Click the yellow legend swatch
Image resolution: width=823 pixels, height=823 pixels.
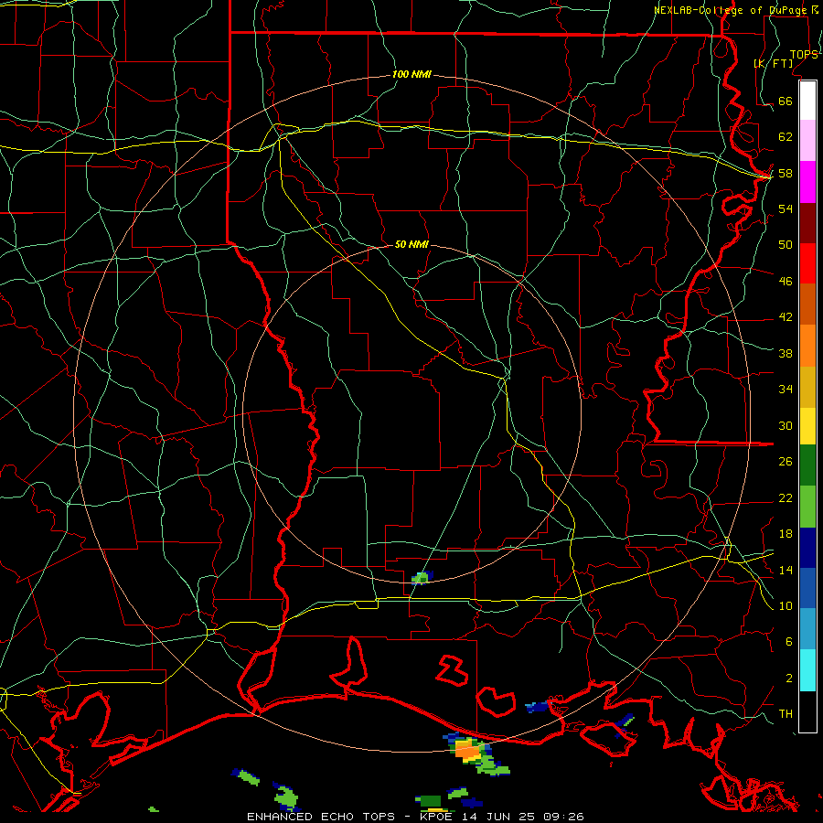tap(807, 426)
